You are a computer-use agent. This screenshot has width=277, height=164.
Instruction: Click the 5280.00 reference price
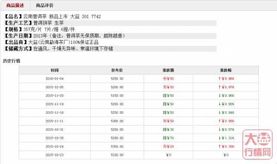(x=117, y=138)
